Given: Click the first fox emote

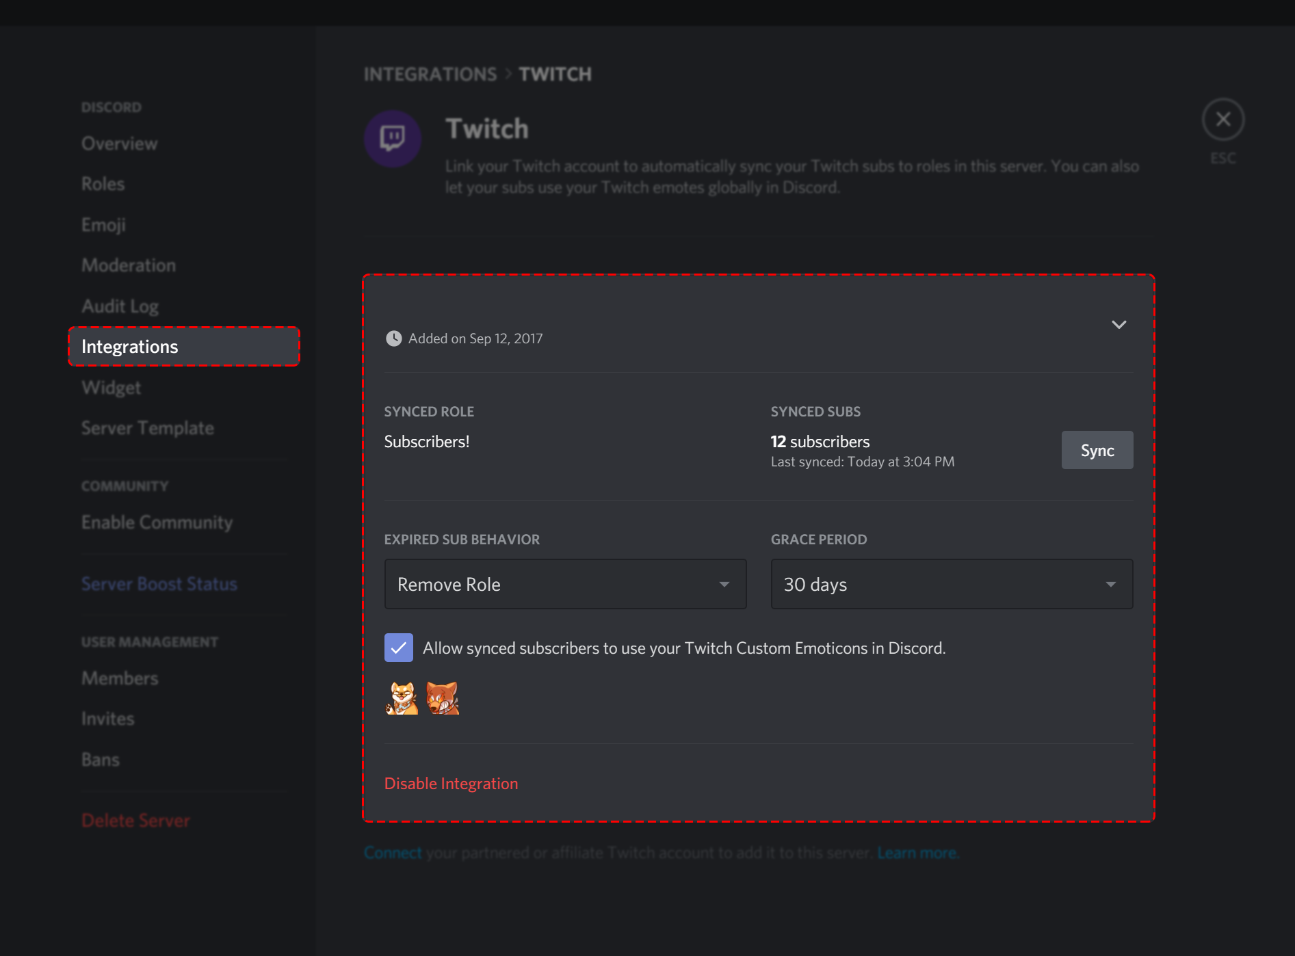Looking at the screenshot, I should tap(402, 698).
